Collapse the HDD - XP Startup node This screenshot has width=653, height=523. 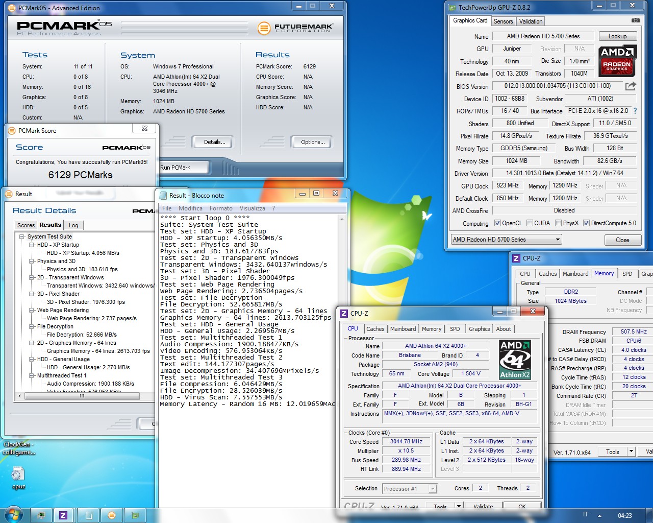pos(32,245)
